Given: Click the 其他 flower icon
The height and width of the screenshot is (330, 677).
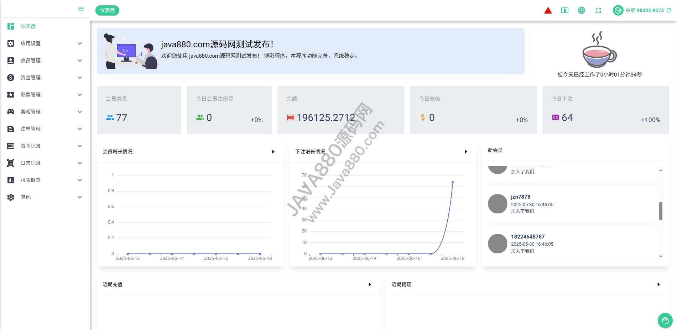Looking at the screenshot, I should pos(11,197).
